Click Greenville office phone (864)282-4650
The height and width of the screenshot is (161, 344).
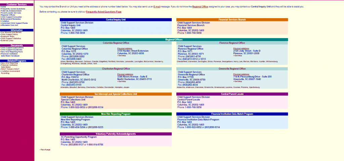click(193, 82)
